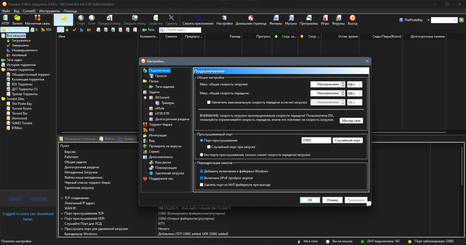This screenshot has height=245, width=466.
Task: Click the LOGIN link
Action: click(x=15, y=199)
